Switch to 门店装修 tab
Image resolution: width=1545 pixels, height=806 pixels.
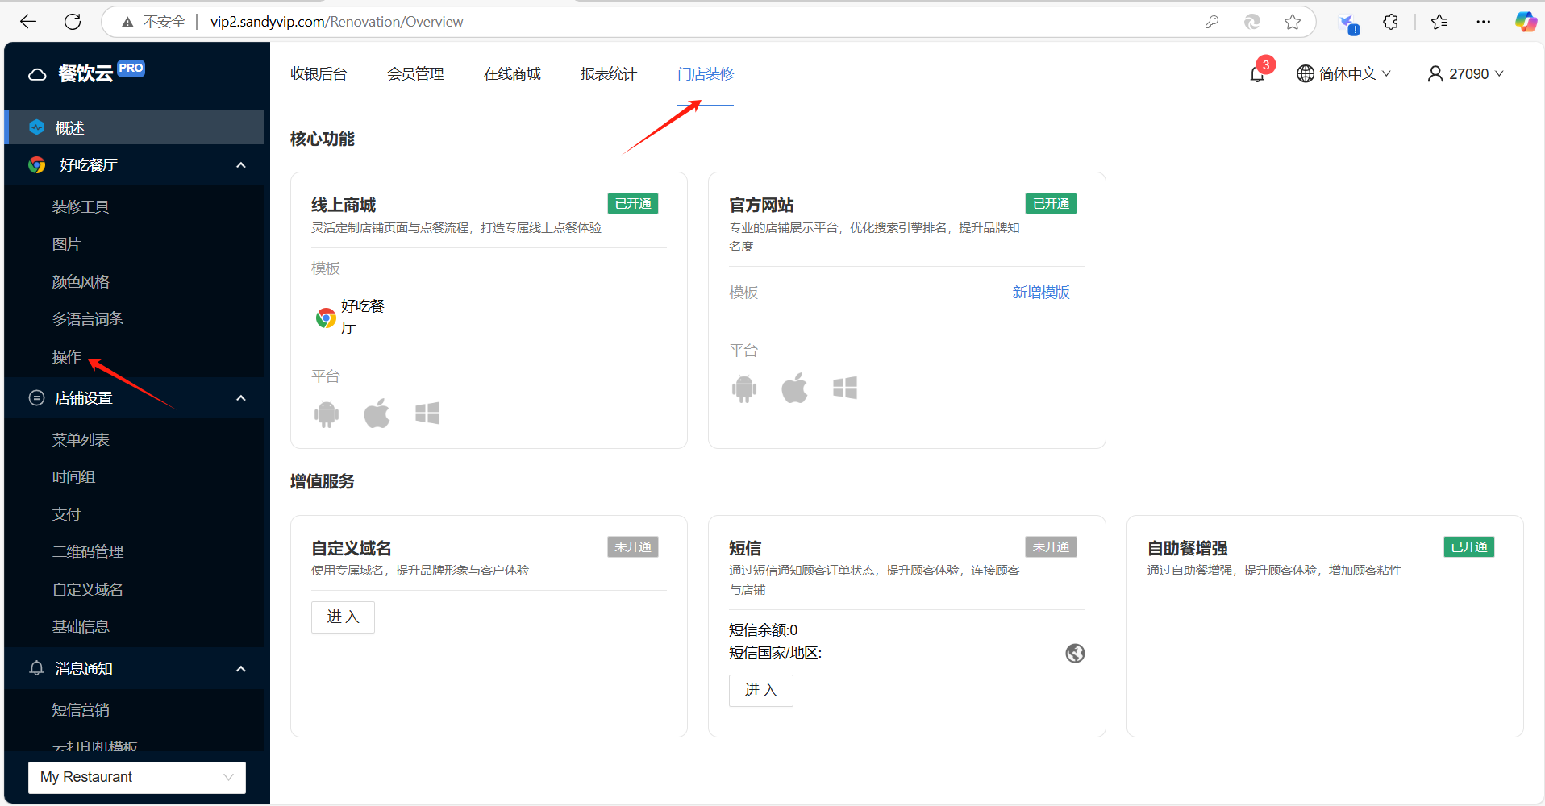tap(706, 74)
